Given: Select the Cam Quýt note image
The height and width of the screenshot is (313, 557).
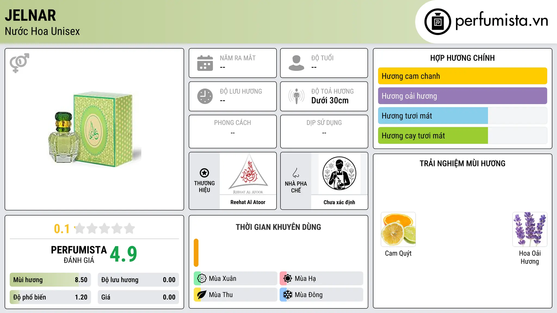Looking at the screenshot, I should point(398,229).
